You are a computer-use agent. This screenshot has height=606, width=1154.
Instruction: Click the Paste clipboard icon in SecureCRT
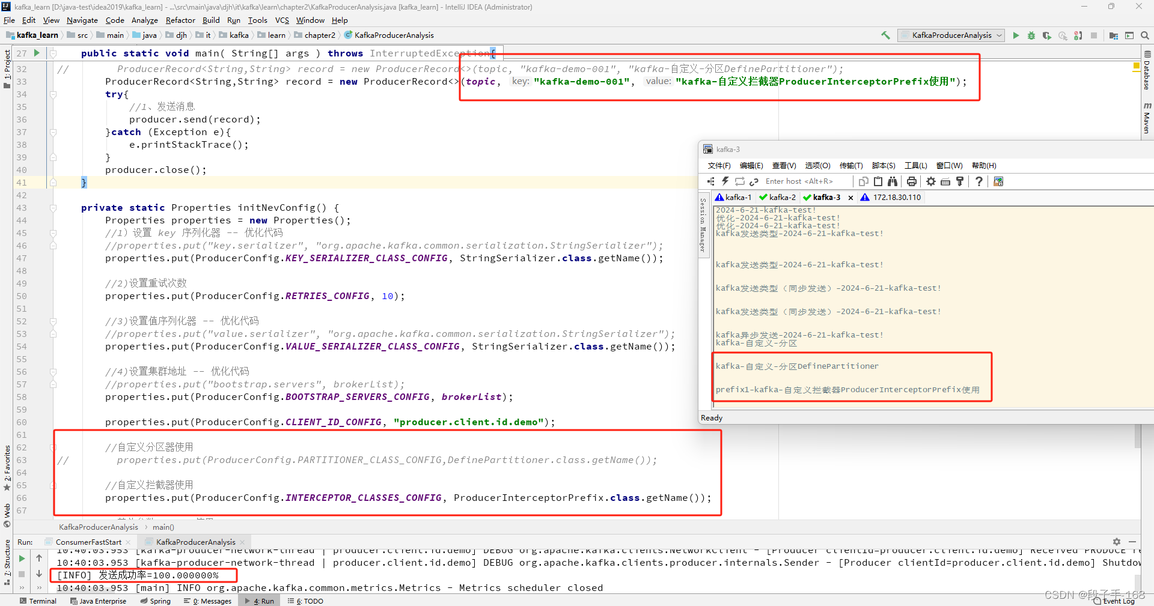[878, 181]
